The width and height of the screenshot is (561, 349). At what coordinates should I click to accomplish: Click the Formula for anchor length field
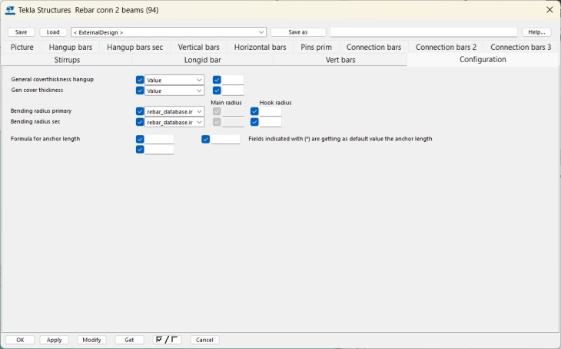click(x=159, y=140)
